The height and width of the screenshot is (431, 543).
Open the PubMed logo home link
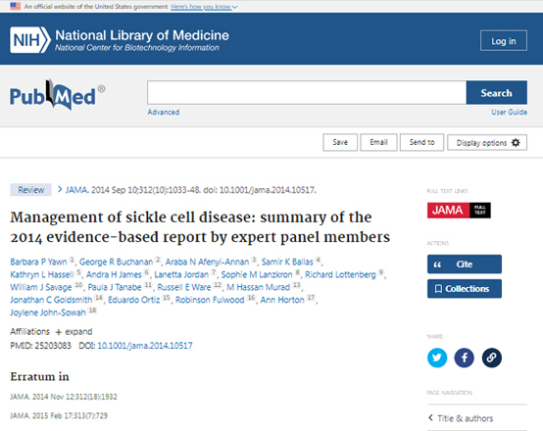pos(58,94)
